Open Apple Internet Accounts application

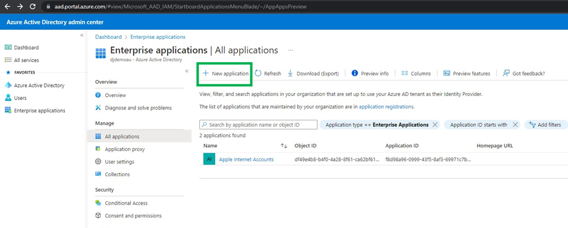click(246, 159)
